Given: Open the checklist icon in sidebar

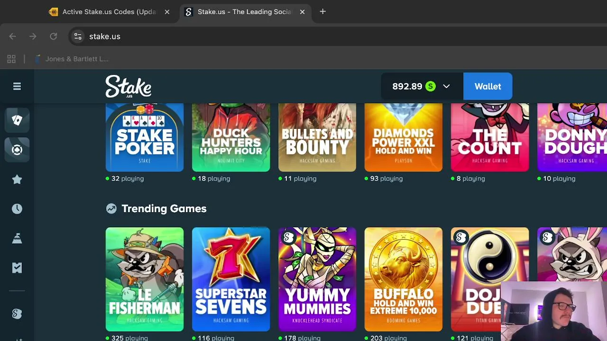Looking at the screenshot, I should [x=17, y=268].
